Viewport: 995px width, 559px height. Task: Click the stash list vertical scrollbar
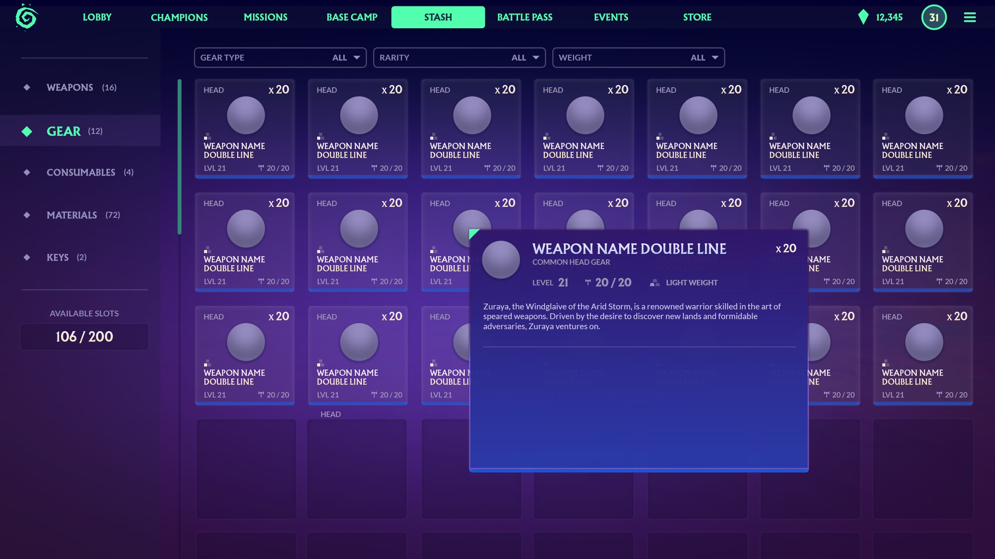(x=179, y=157)
